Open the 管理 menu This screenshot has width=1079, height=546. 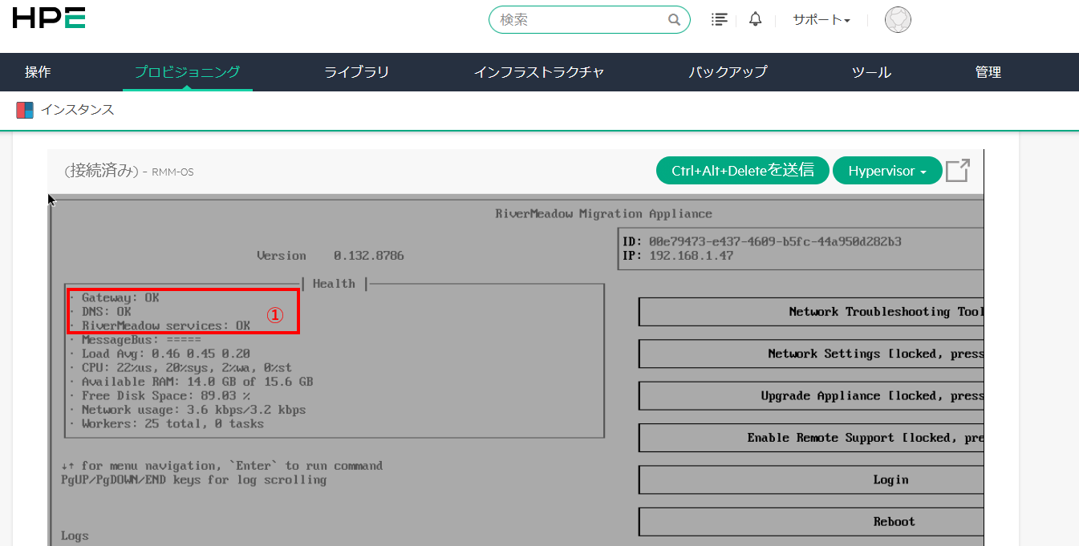tap(988, 72)
